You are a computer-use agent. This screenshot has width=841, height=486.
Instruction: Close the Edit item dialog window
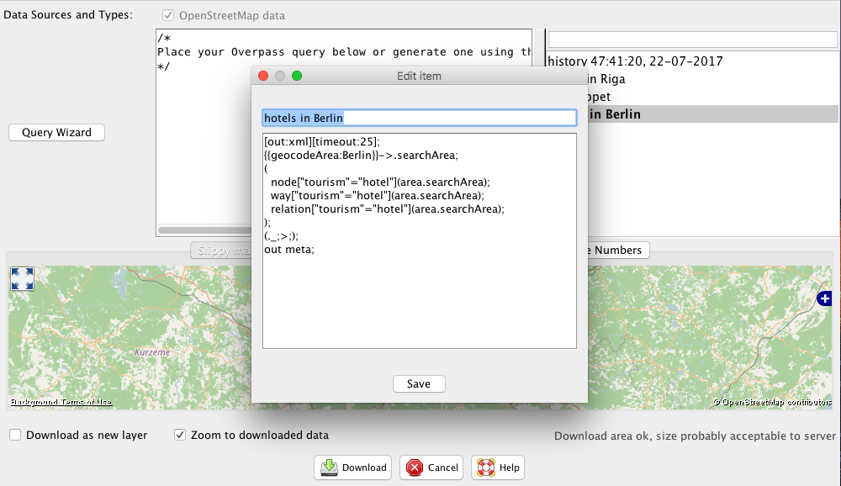click(x=263, y=76)
